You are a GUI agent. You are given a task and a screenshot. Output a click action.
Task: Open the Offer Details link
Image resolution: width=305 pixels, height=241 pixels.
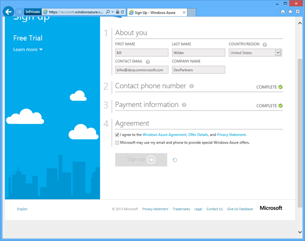click(x=198, y=135)
